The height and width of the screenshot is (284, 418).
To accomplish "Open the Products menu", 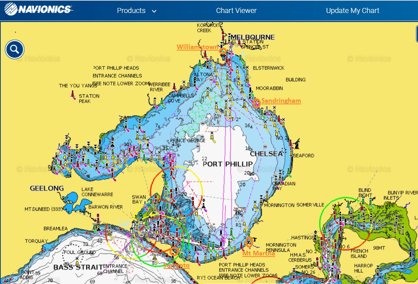I will [x=131, y=11].
